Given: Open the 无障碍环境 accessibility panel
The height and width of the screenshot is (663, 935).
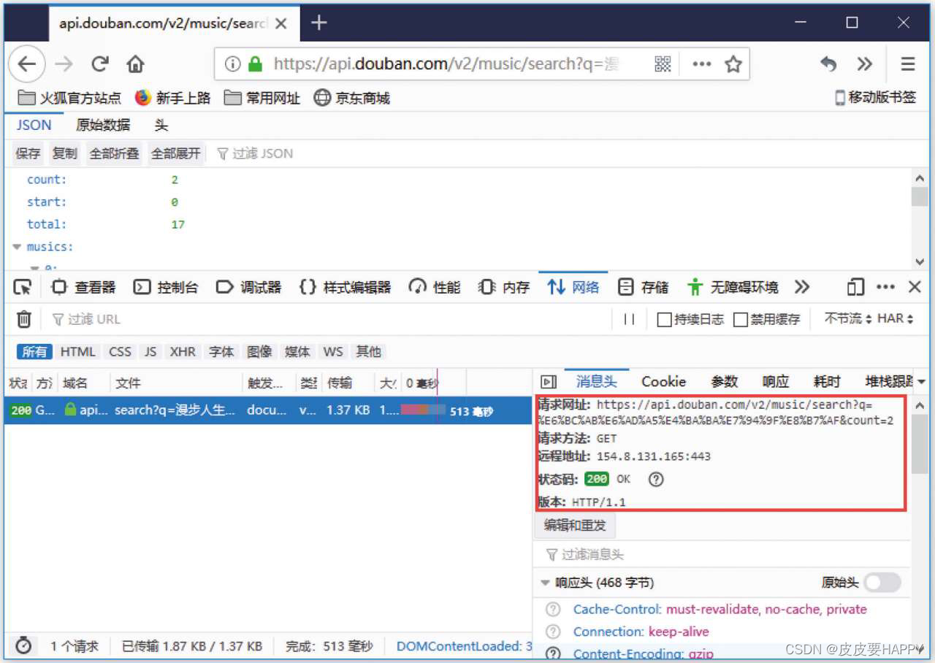Looking at the screenshot, I should 733,287.
